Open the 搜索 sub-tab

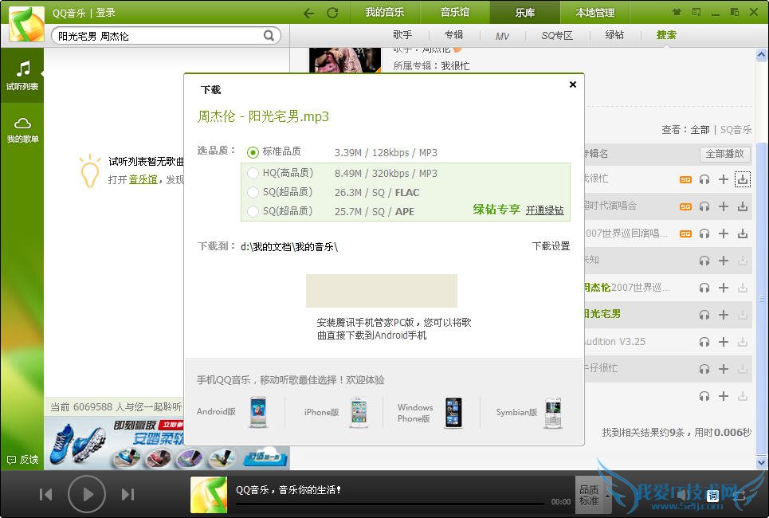[666, 35]
